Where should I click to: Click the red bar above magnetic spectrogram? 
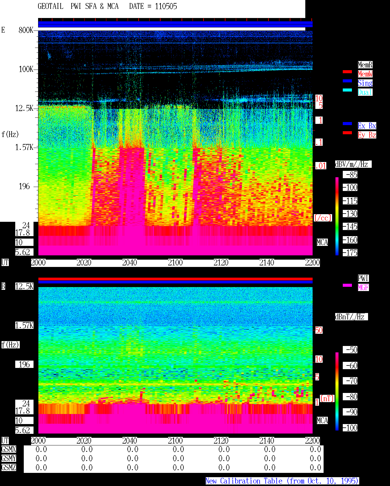pyautogui.click(x=175, y=279)
